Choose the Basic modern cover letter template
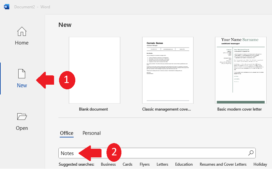Viewport: 272px width, 169px height. [x=241, y=70]
